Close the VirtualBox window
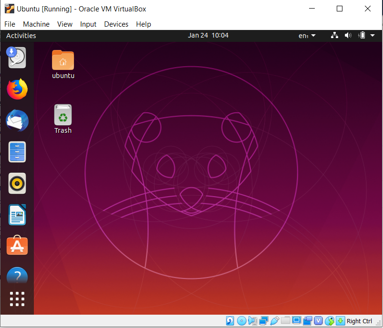The height and width of the screenshot is (328, 383). pos(368,9)
